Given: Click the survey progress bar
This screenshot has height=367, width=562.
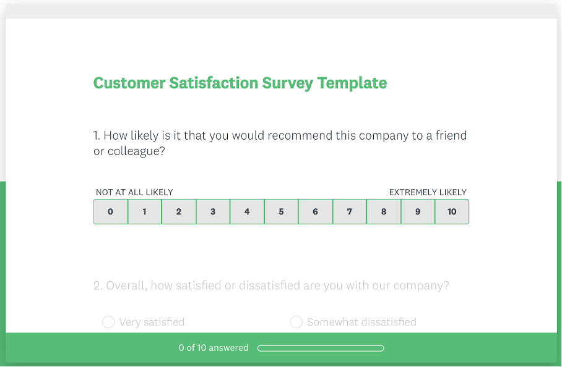Looking at the screenshot, I should tap(321, 348).
